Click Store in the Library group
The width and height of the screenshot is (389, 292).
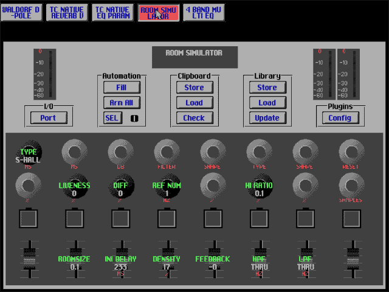point(267,88)
